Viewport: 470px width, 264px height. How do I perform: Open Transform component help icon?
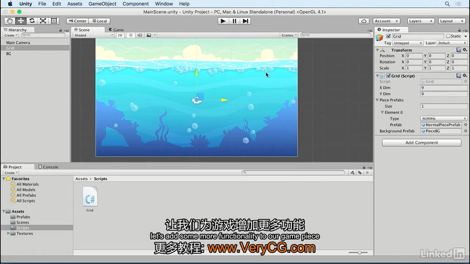pos(459,50)
